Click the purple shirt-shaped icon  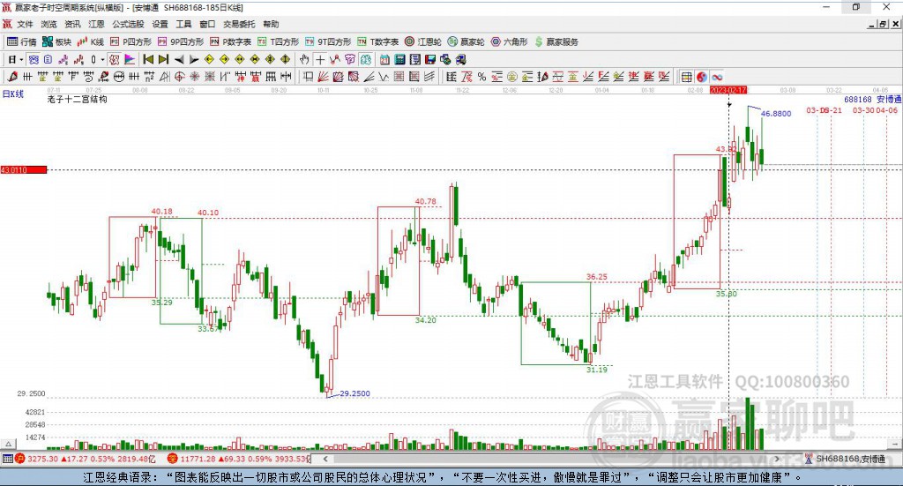tap(350, 59)
